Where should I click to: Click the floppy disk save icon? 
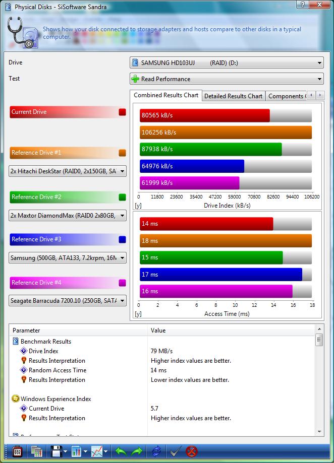coord(56,451)
